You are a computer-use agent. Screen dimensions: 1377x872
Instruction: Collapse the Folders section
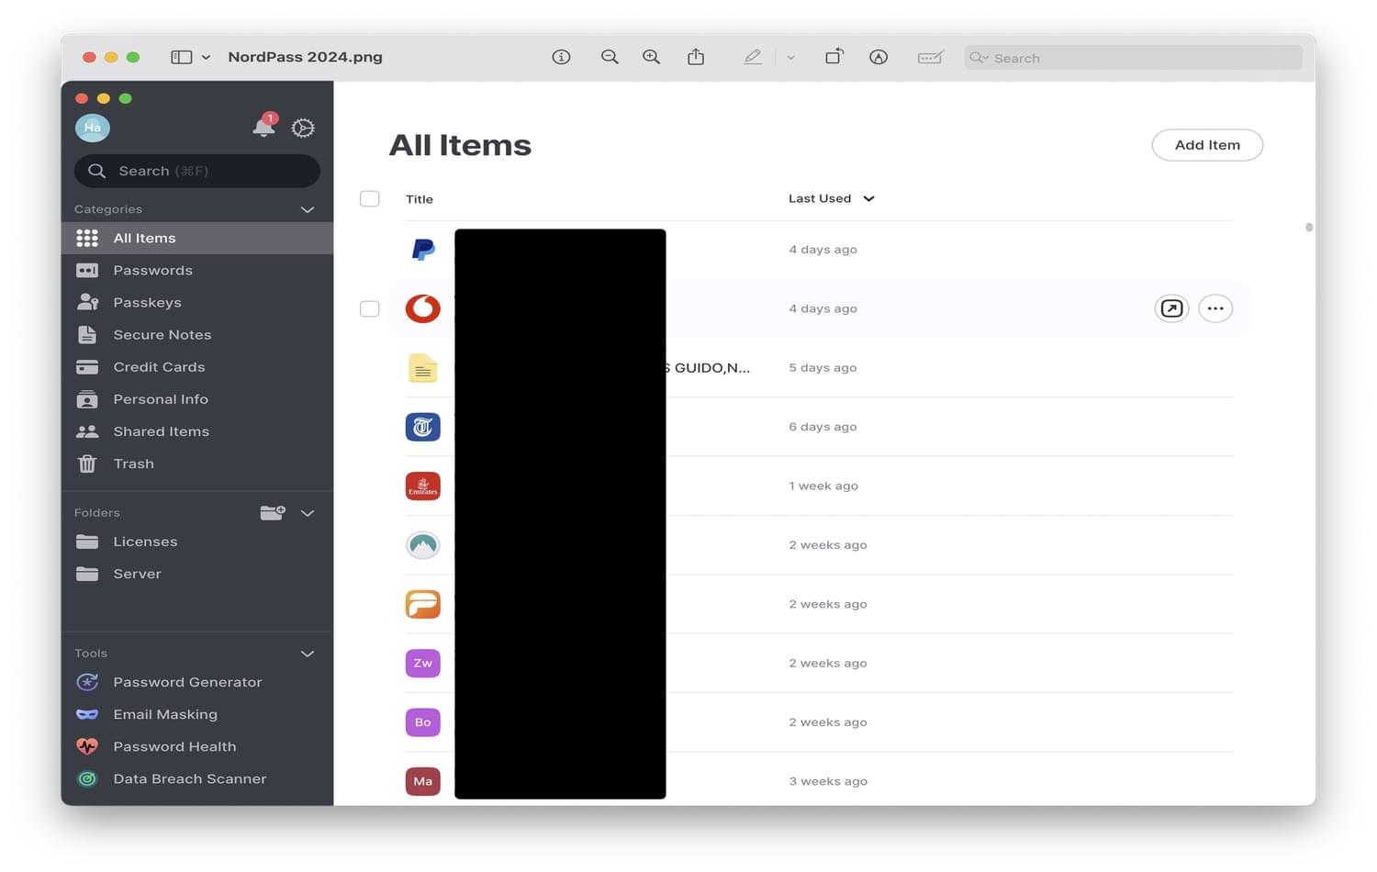pyautogui.click(x=308, y=513)
